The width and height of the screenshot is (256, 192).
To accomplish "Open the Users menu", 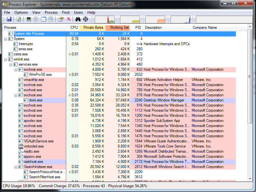I will (78, 12).
